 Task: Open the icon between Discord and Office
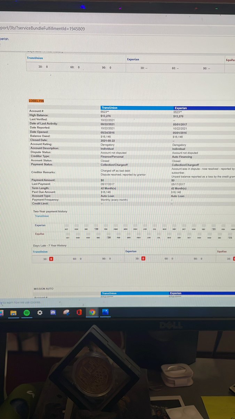(66, 313)
